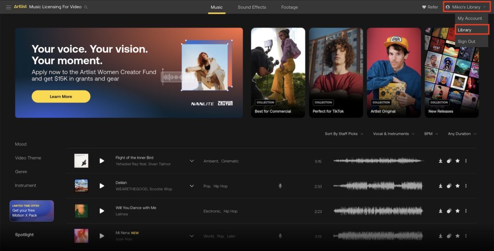Find similar songs to Mi Nena
Screen dimensions: 494x251
coord(449,236)
